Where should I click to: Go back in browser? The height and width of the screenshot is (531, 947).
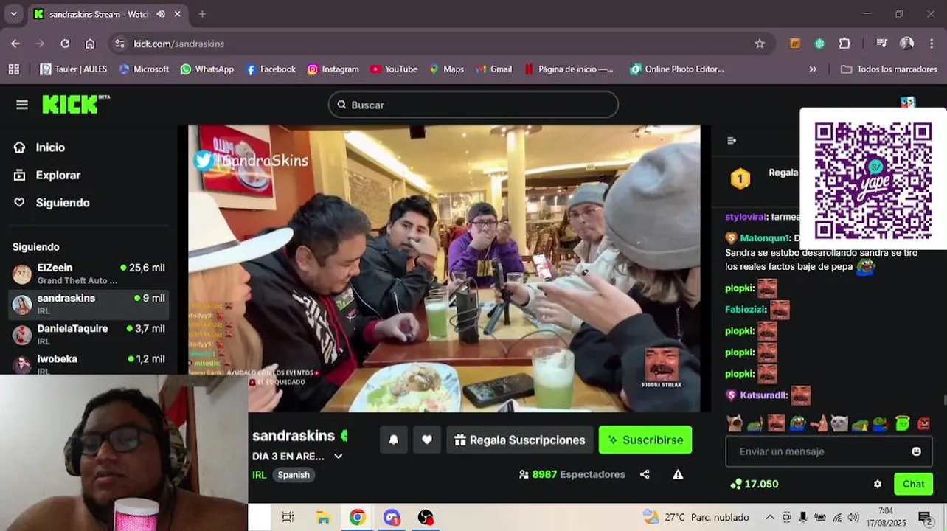coord(15,44)
